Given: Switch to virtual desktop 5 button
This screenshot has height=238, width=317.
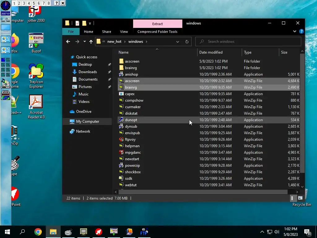Looking at the screenshot, I should tap(34, 3).
